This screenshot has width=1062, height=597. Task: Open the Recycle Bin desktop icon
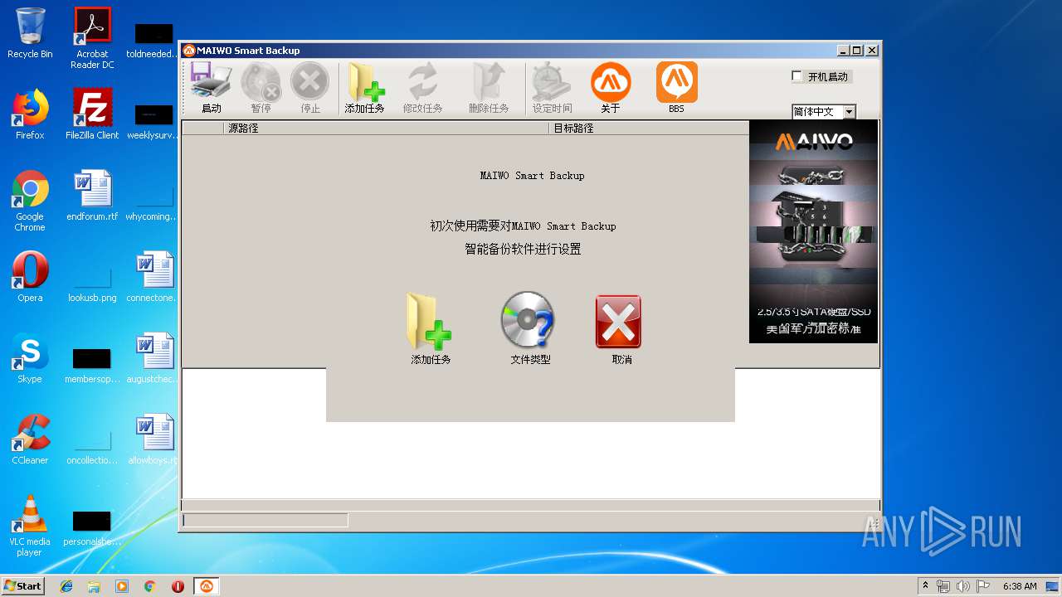(x=30, y=33)
